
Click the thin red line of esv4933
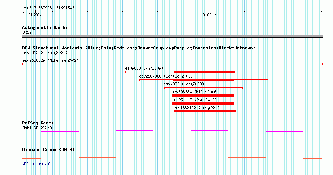point(203,88)
